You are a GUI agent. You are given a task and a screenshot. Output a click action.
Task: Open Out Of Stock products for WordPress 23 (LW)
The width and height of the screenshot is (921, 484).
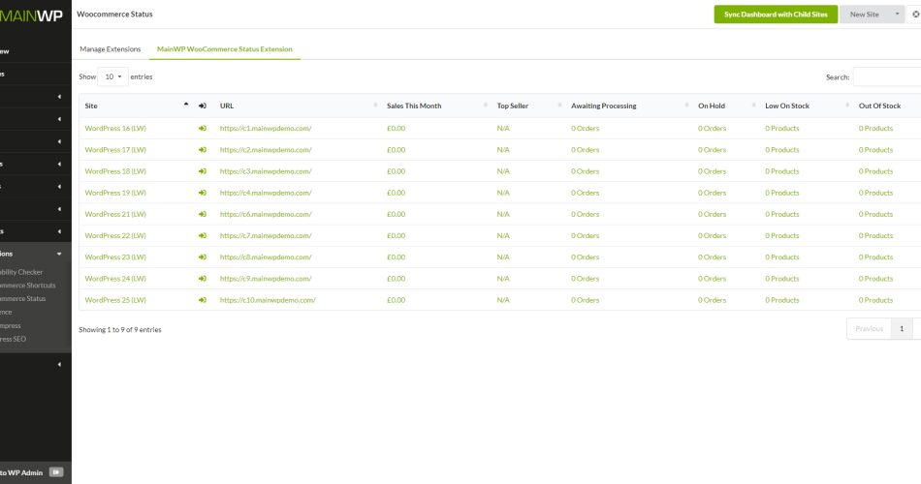click(875, 257)
